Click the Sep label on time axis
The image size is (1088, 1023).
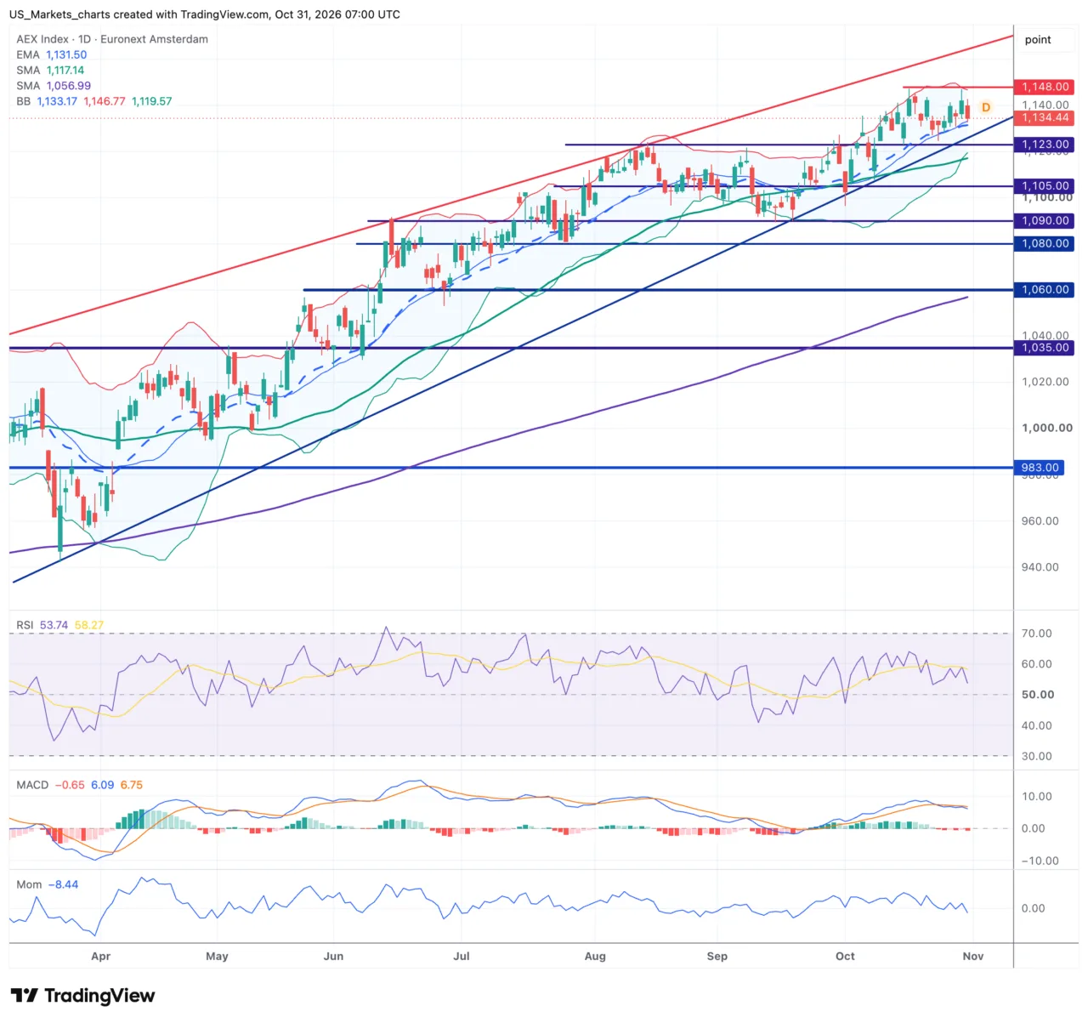click(x=717, y=956)
